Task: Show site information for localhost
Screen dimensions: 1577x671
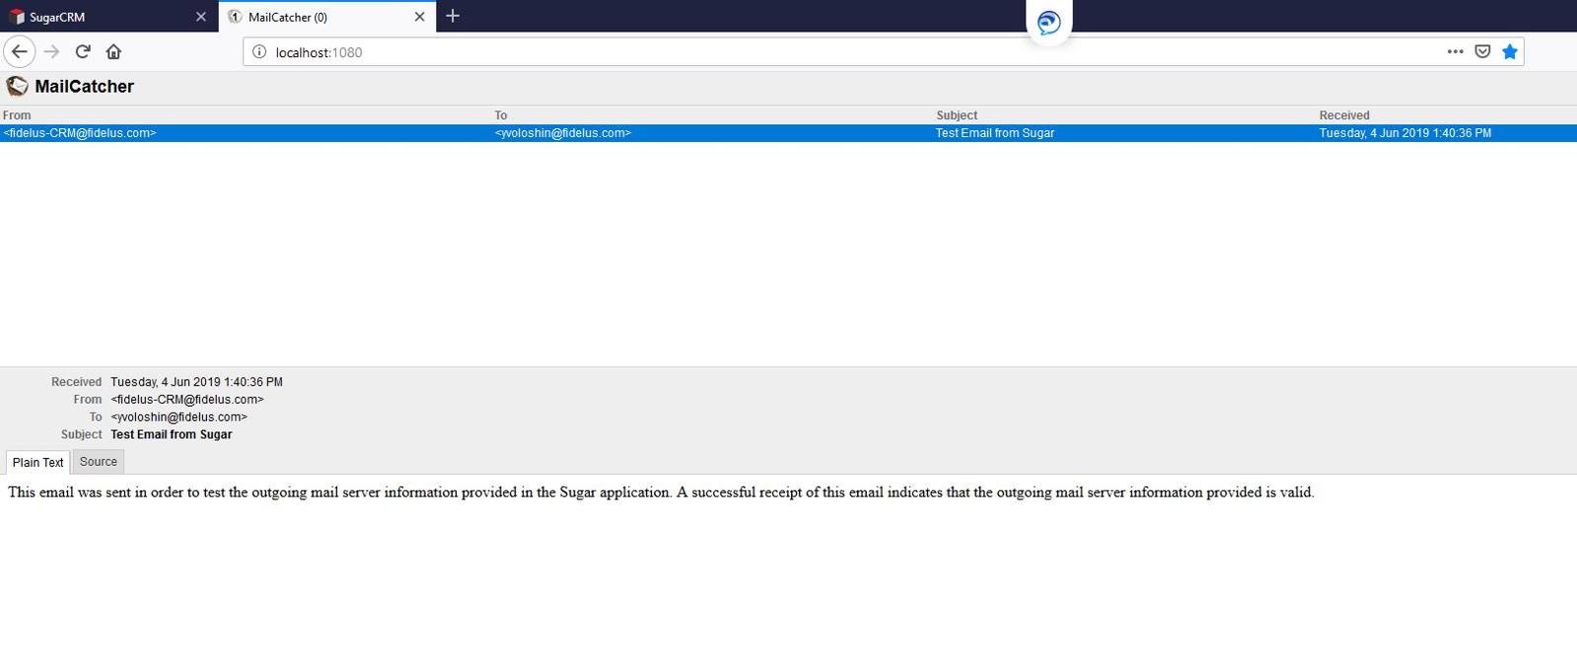Action: (x=259, y=52)
